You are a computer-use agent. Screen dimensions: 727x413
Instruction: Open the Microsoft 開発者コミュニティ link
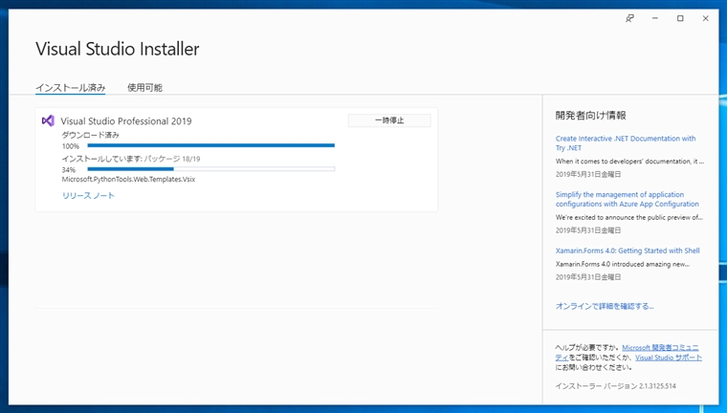(x=660, y=348)
